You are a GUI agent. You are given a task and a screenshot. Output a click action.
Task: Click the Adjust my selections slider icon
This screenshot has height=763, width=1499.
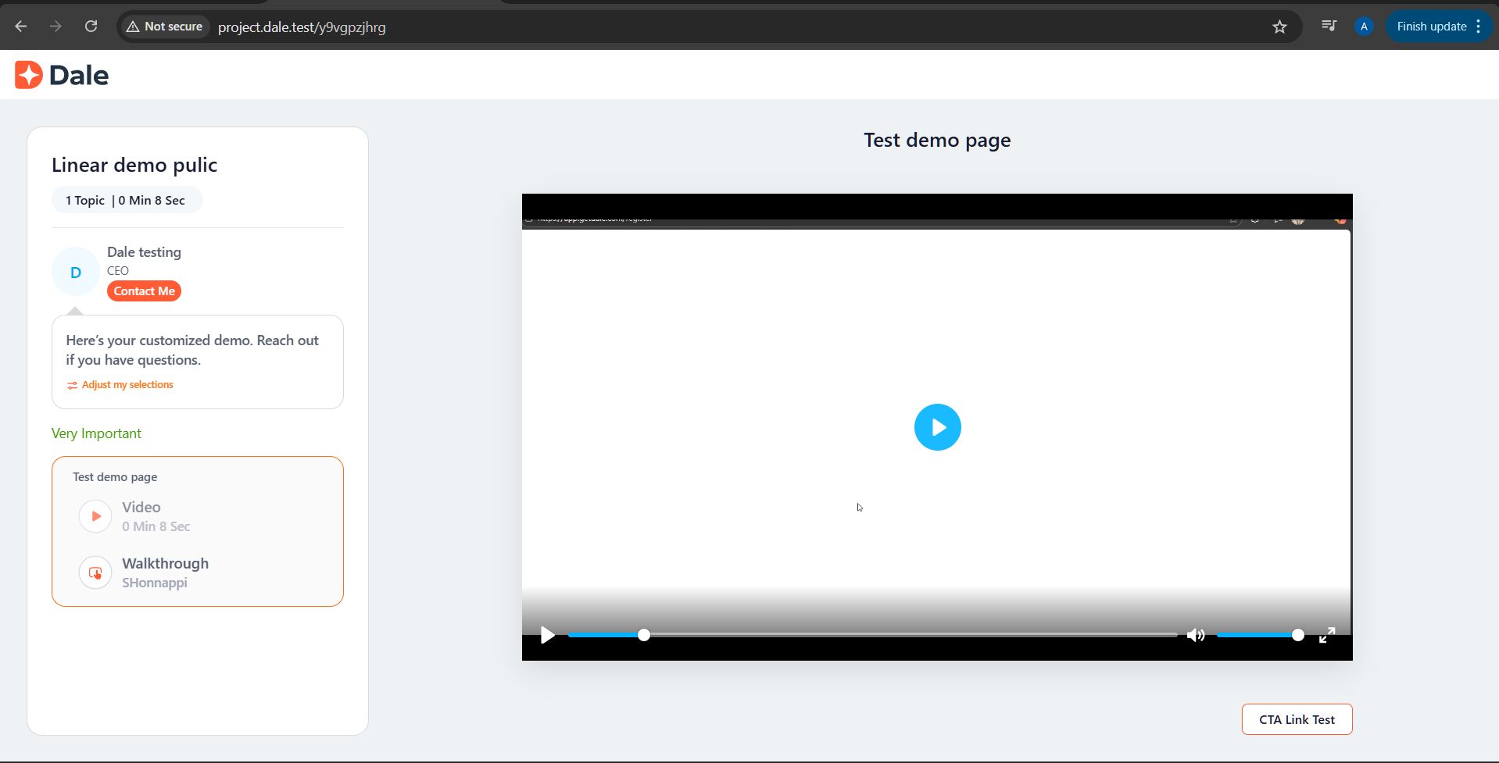coord(72,385)
